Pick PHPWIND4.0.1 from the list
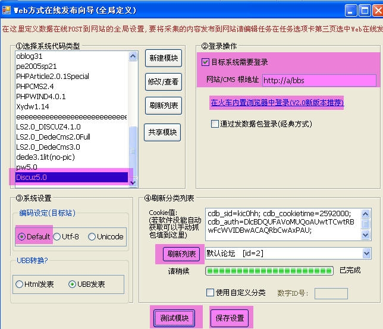 click(42, 96)
